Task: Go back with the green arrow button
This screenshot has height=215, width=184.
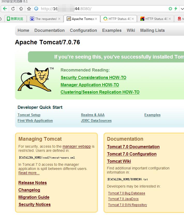Action: click(5, 9)
